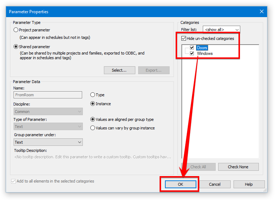Screen dimensions: 276x200
Task: Open the Group parameter under dropdown
Action: (x=48, y=142)
